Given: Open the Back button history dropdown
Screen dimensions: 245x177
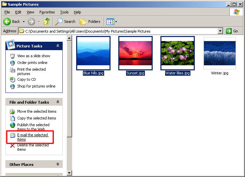Looking at the screenshot, I should pyautogui.click(x=24, y=22).
